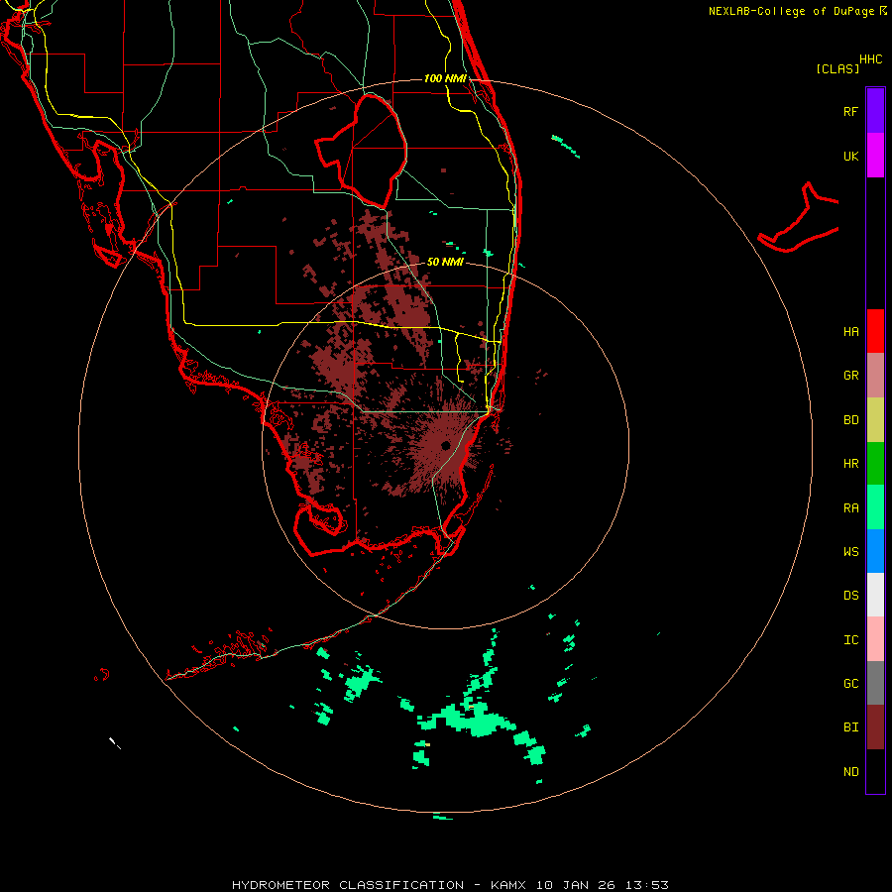
Task: Click the 50 NMI range ring label
Action: click(x=445, y=262)
